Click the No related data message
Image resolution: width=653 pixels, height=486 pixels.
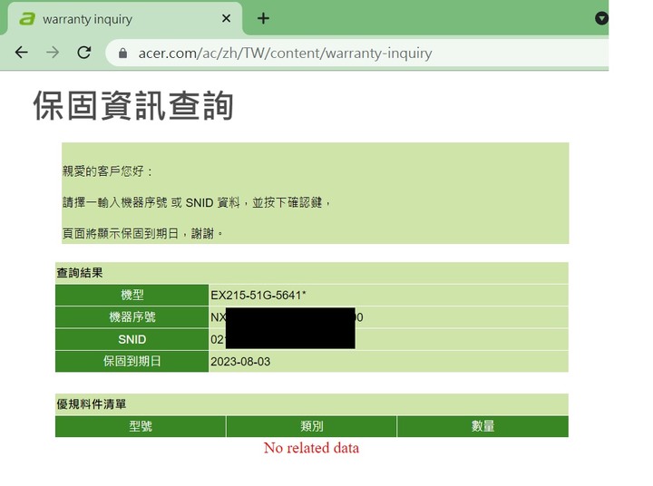[311, 448]
